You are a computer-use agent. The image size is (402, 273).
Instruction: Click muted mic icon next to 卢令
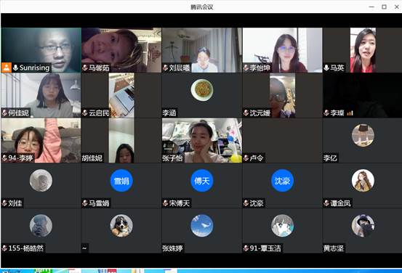click(246, 158)
